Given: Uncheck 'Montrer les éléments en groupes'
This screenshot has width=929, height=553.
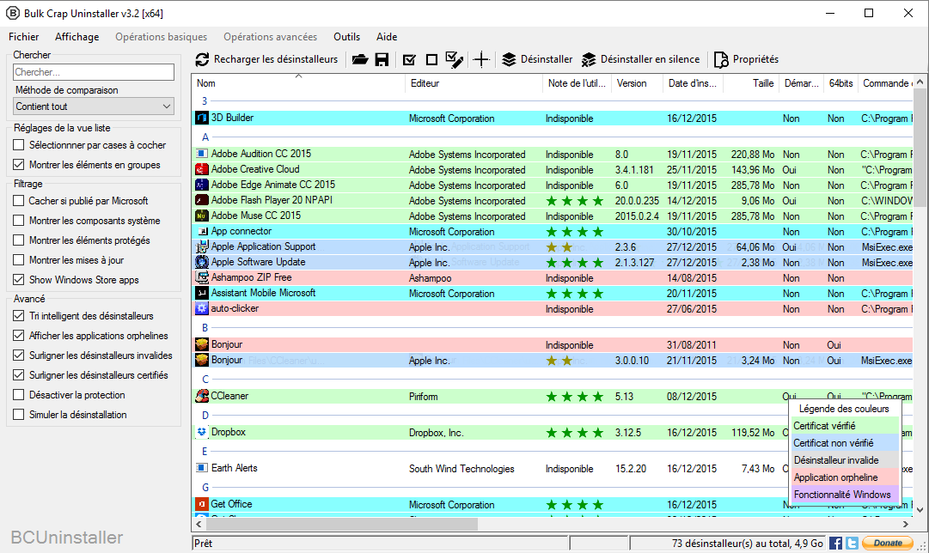Looking at the screenshot, I should [x=19, y=165].
